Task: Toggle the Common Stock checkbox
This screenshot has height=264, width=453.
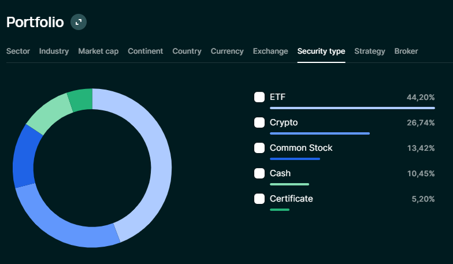Action: [x=259, y=148]
